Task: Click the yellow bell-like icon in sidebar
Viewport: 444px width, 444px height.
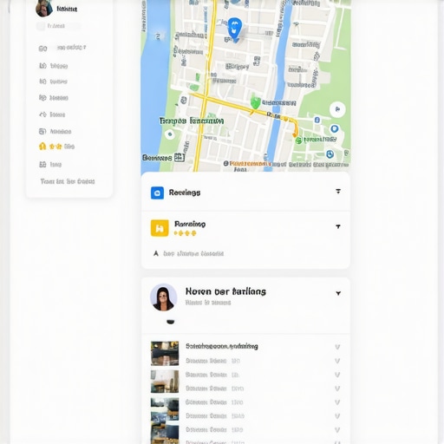Action: 42,147
